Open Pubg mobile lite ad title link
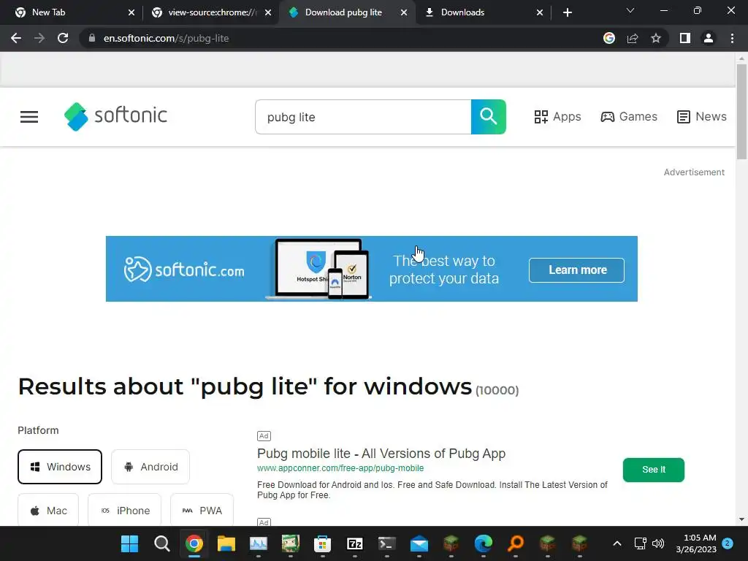 [x=381, y=454]
